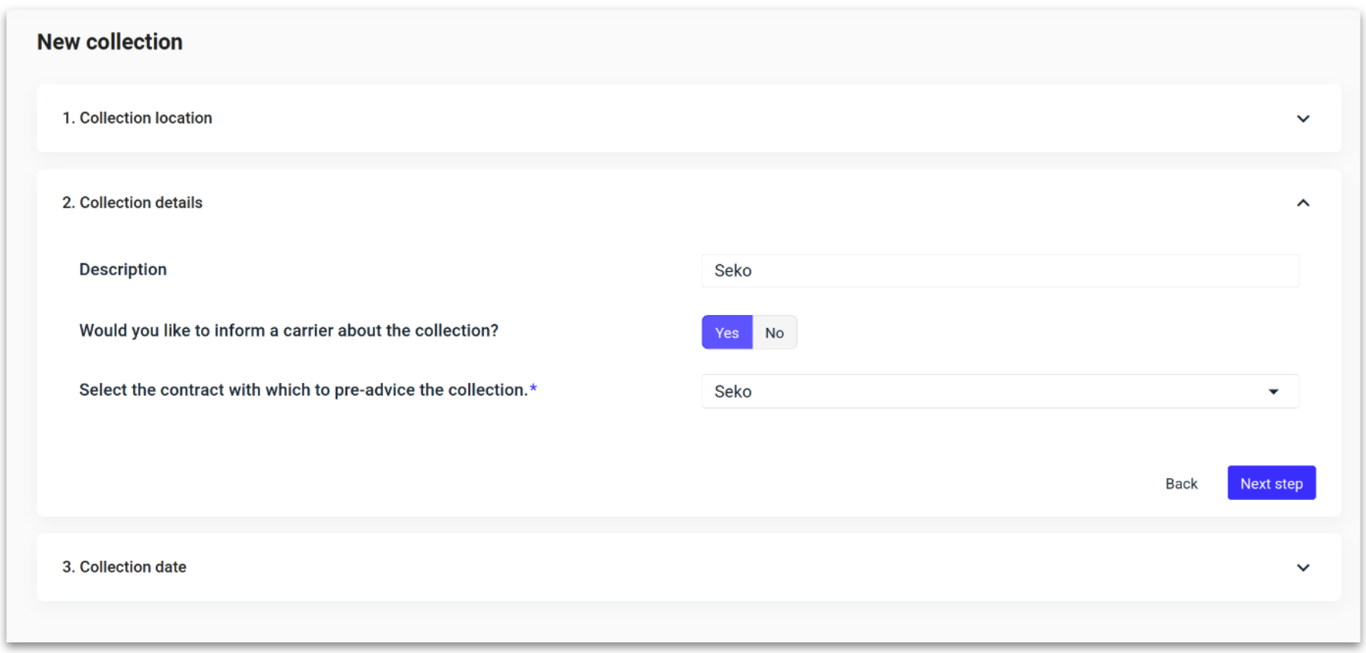Viewport: 1366px width, 653px height.
Task: Click the '2. Collection details' section title
Action: pyautogui.click(x=132, y=202)
